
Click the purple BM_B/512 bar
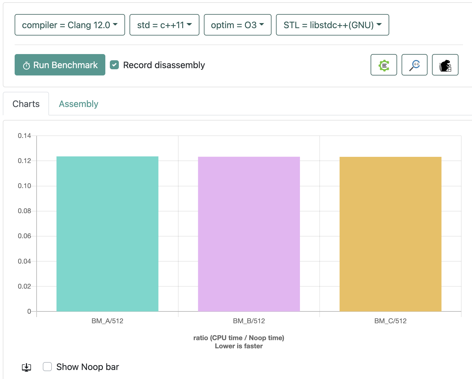(x=249, y=234)
